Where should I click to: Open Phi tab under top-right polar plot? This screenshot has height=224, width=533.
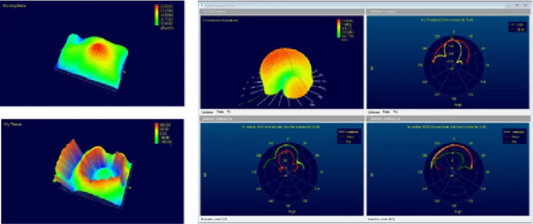coord(396,111)
